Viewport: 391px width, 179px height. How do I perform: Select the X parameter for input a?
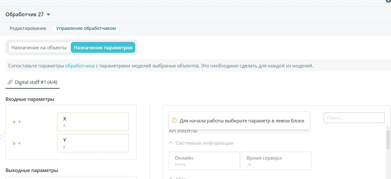tap(93, 122)
